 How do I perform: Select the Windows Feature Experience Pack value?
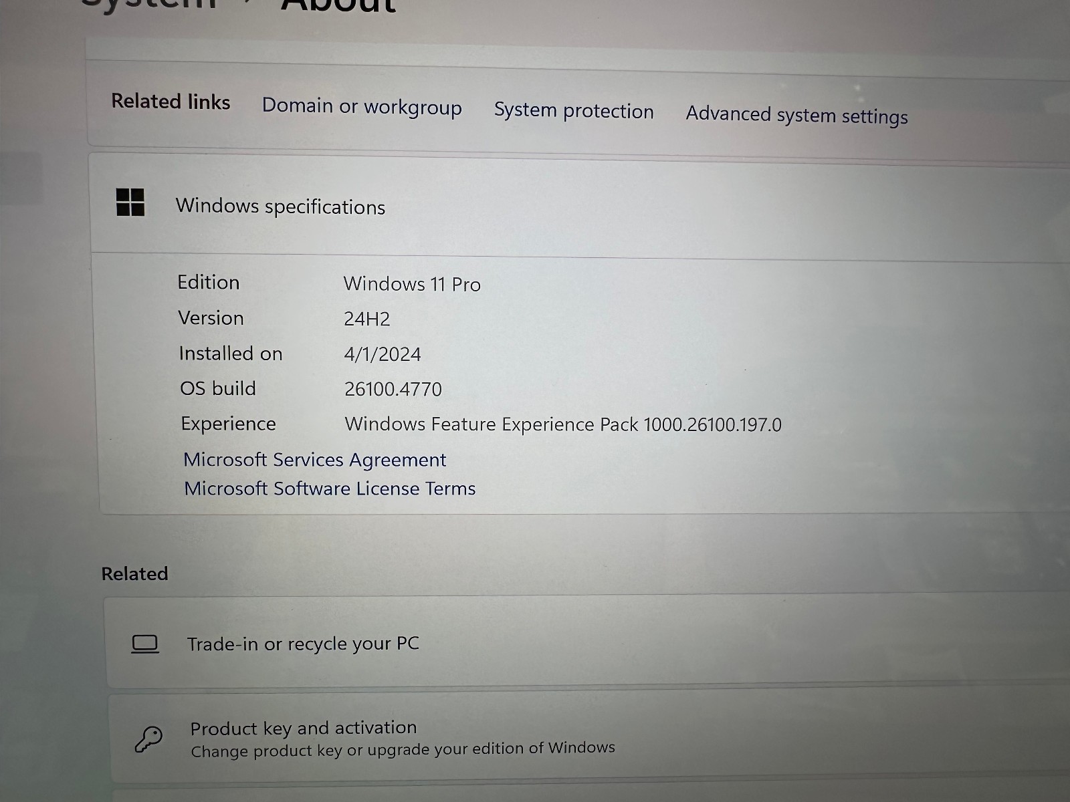(x=563, y=424)
